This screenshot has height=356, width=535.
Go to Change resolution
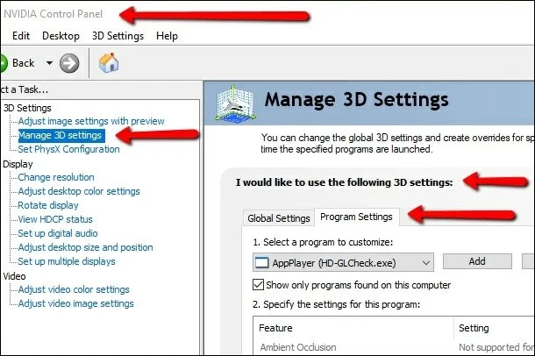click(56, 177)
